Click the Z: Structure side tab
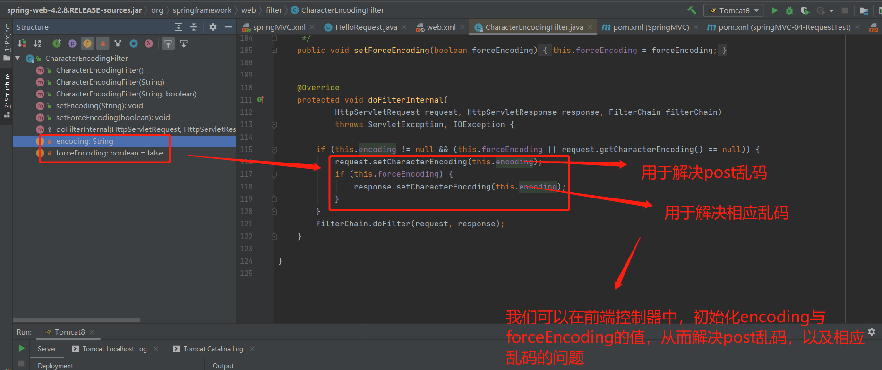The image size is (882, 370). [7, 95]
